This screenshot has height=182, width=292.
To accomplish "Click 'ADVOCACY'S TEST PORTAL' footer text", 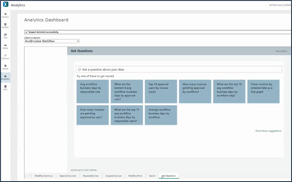I will click(x=84, y=170).
